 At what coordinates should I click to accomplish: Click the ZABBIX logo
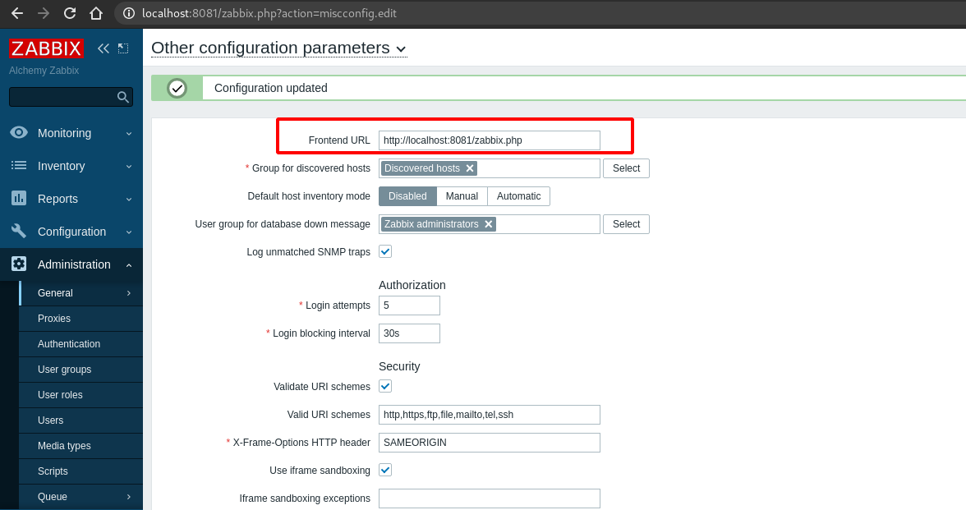pyautogui.click(x=46, y=48)
